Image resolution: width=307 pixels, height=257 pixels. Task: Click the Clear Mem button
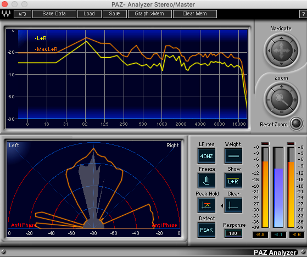pyautogui.click(x=195, y=14)
